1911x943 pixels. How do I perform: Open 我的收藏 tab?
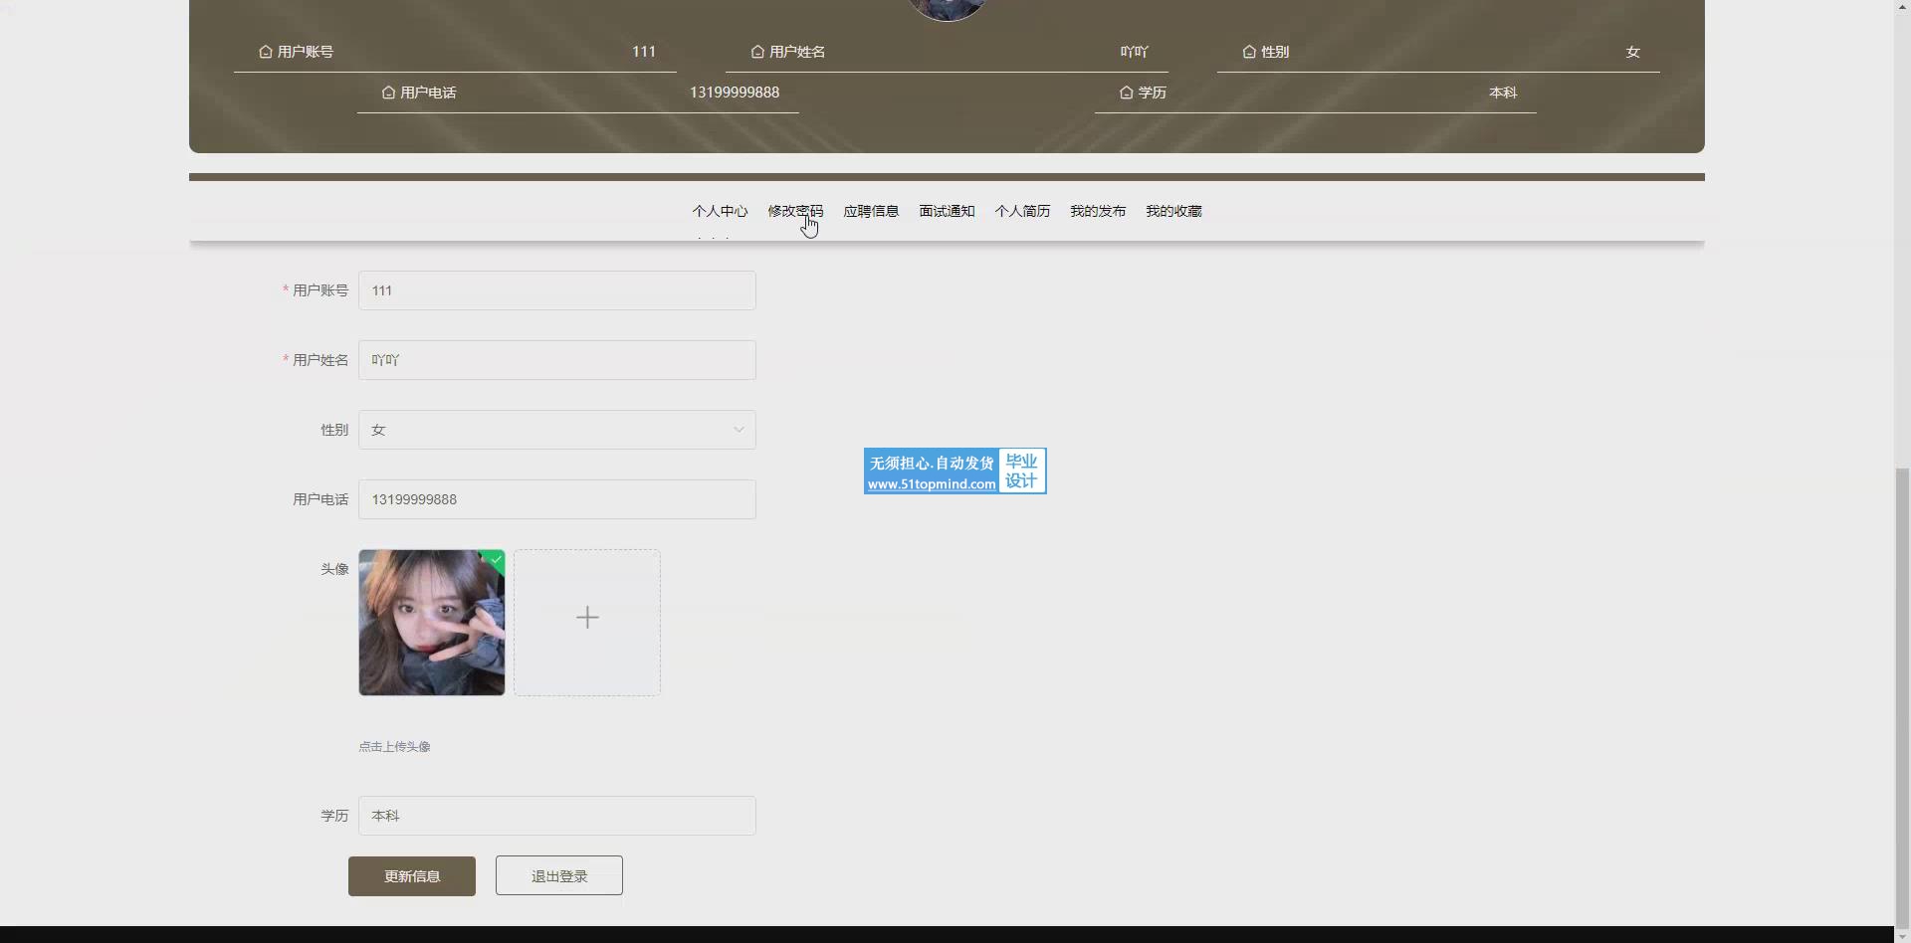1173,211
